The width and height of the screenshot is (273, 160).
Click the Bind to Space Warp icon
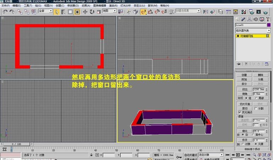tap(34, 12)
